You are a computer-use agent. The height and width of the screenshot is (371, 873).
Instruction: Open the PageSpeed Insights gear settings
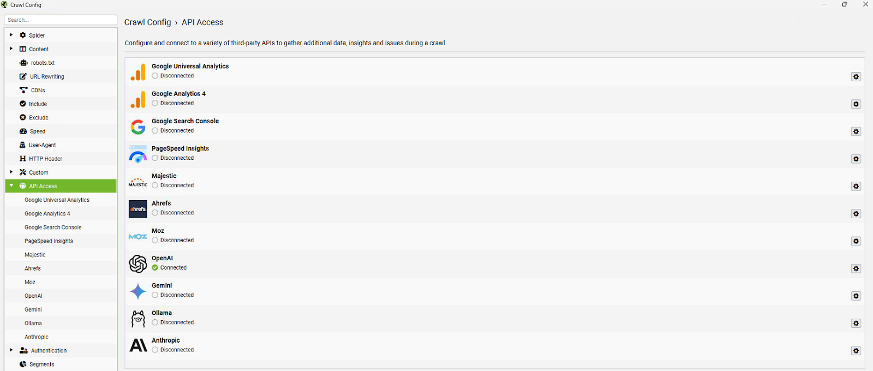856,159
